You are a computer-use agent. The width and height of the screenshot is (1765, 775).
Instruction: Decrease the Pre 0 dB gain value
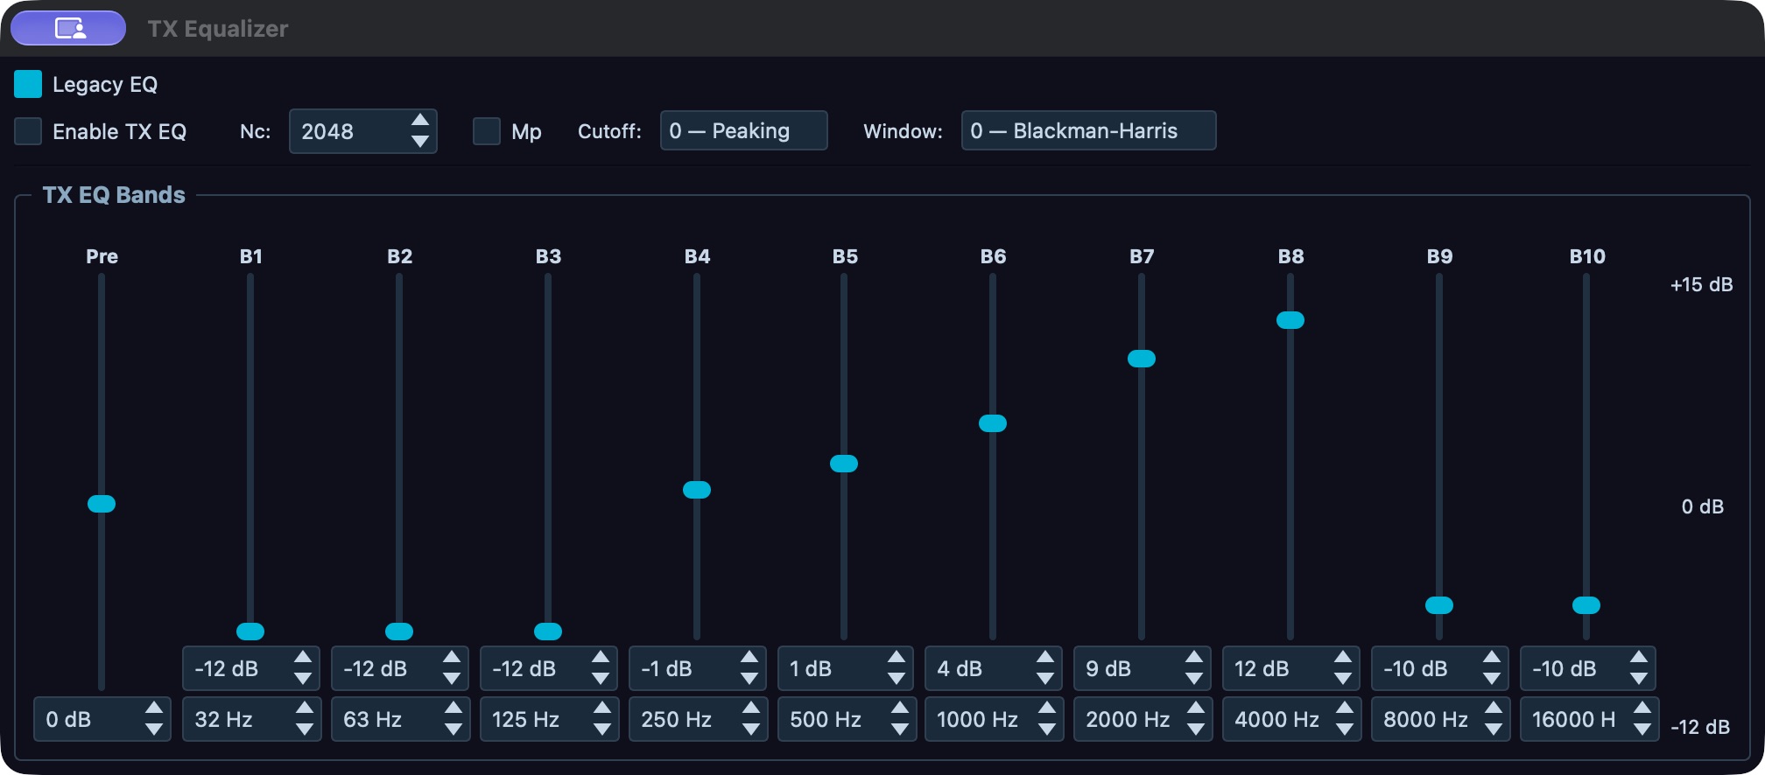click(x=154, y=730)
